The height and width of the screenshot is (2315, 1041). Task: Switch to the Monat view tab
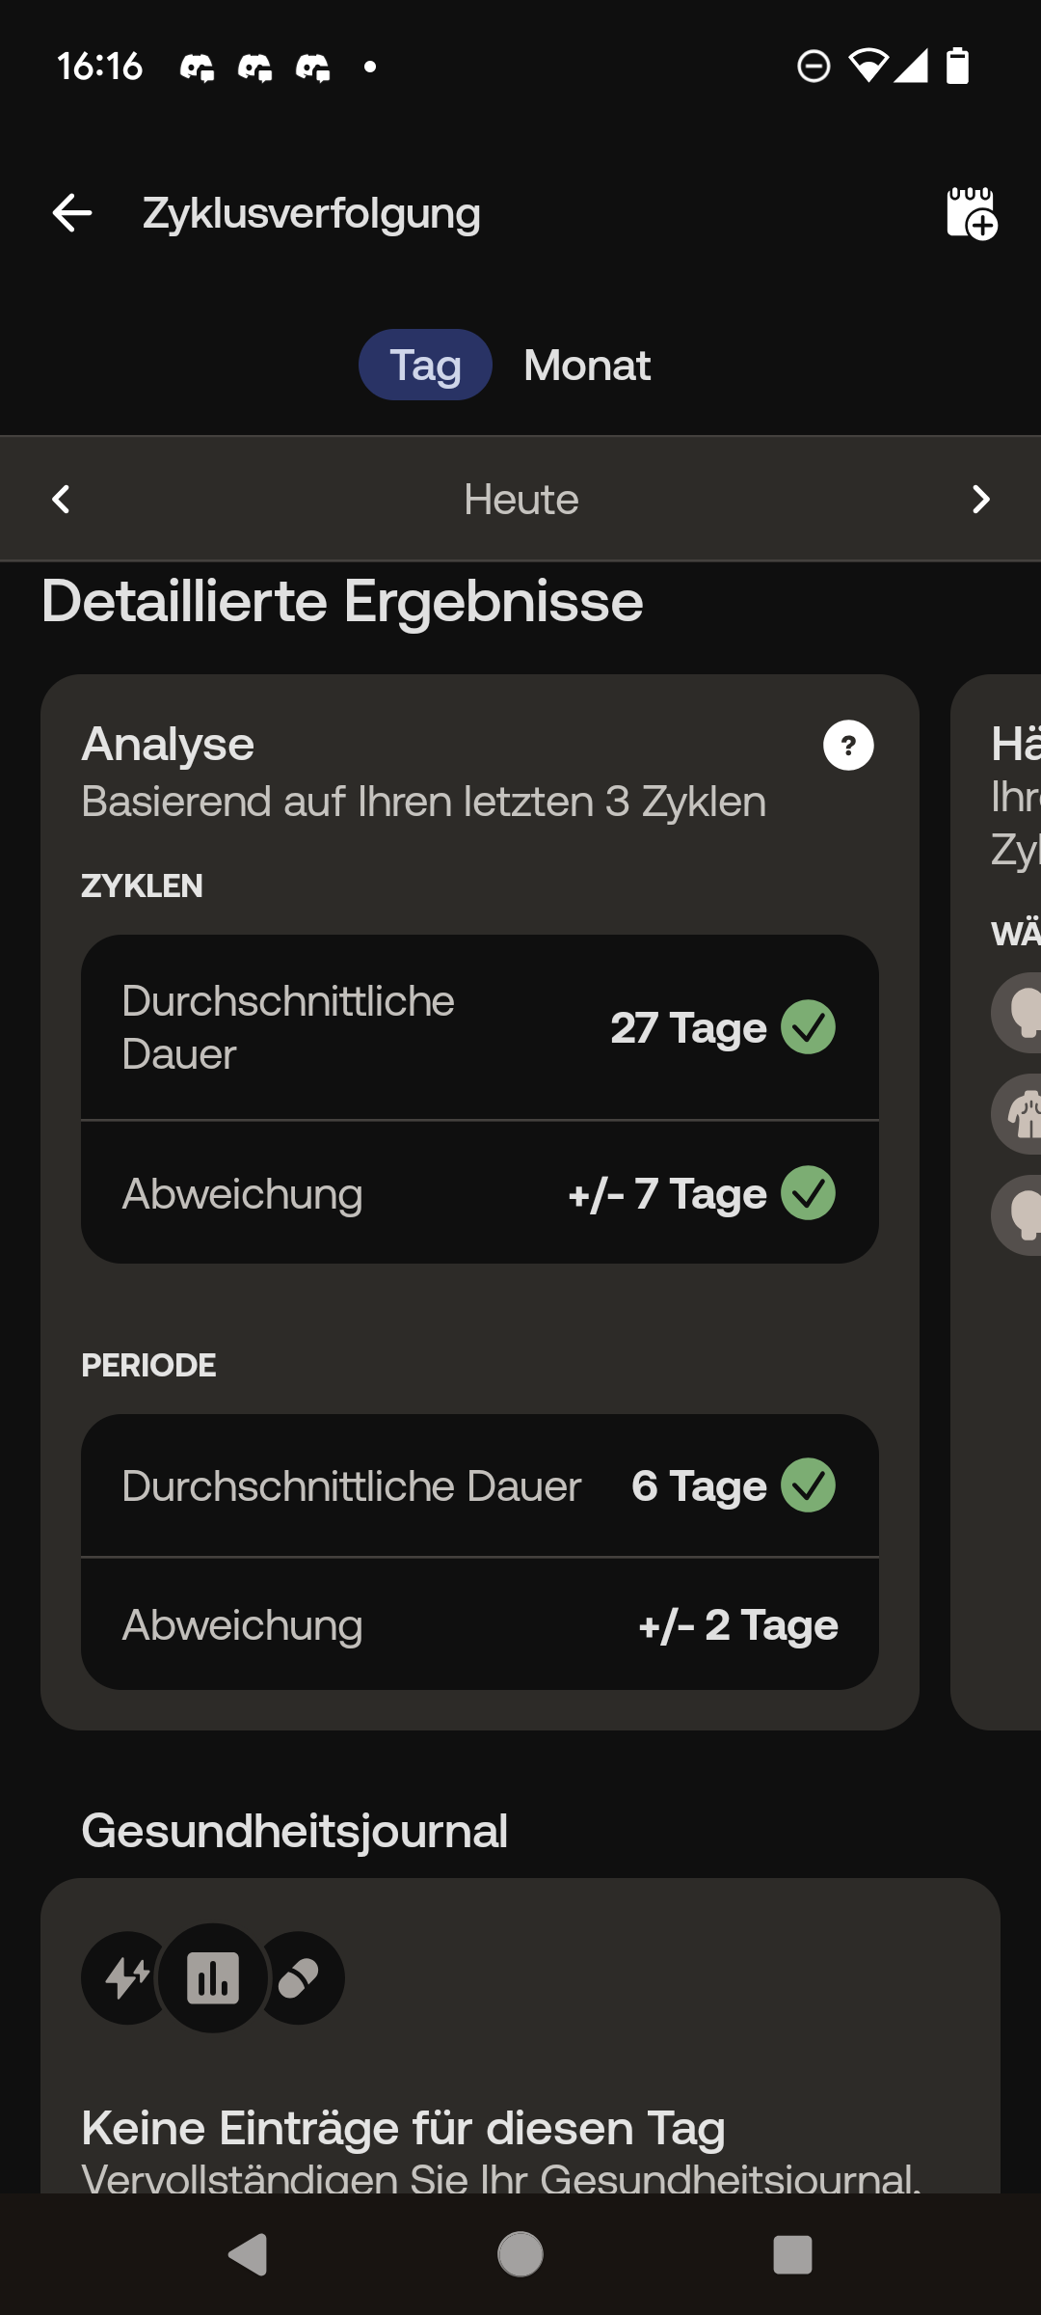[587, 365]
